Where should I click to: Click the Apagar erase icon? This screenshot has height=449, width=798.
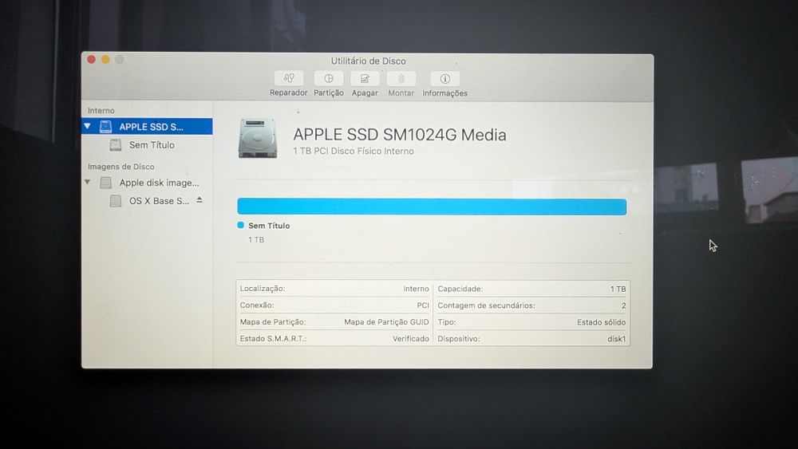[365, 78]
